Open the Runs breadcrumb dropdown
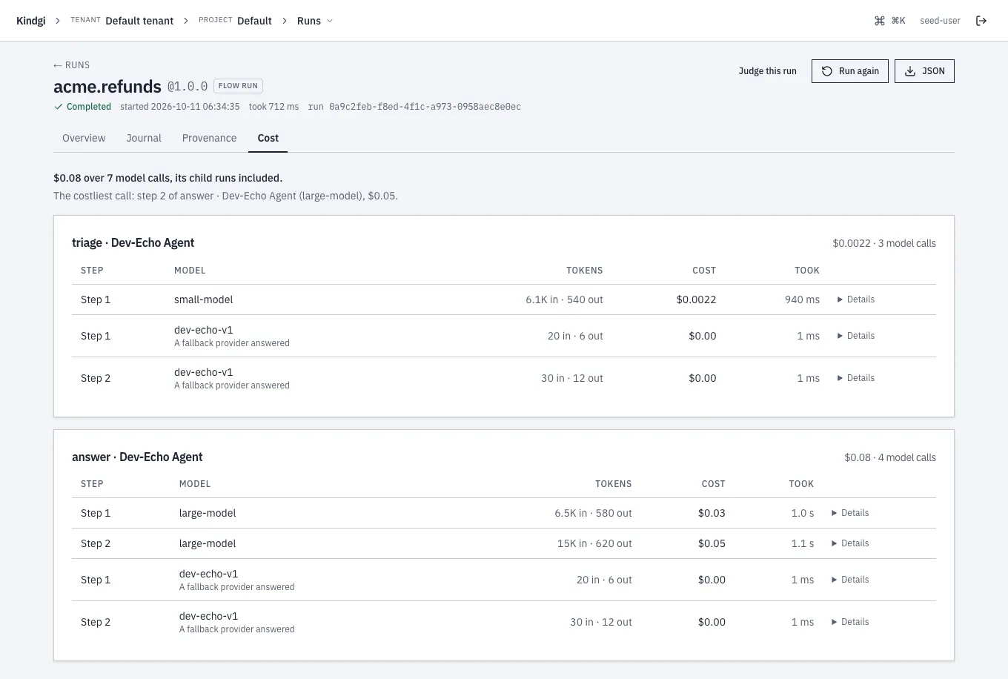 tap(315, 21)
